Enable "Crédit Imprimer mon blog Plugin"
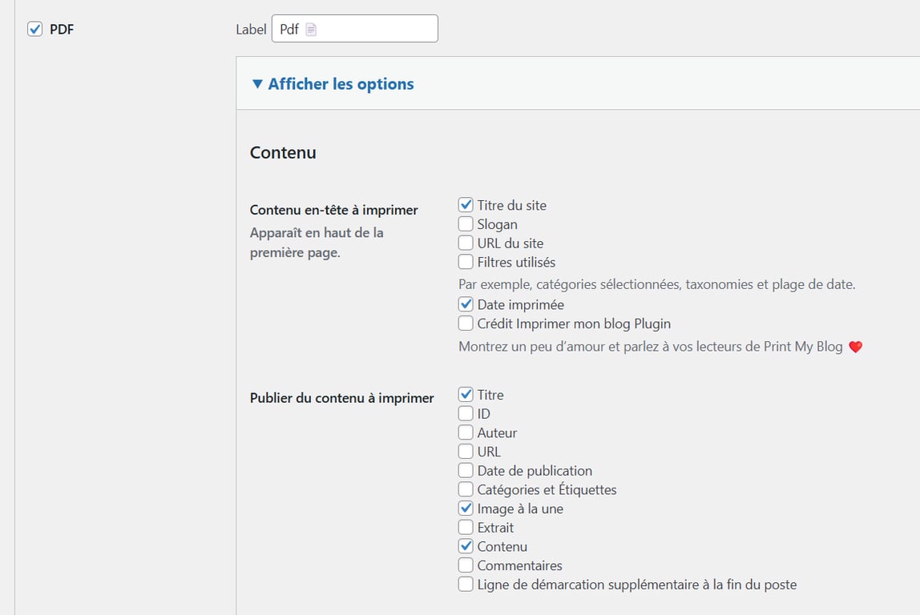920x615 pixels. 466,324
